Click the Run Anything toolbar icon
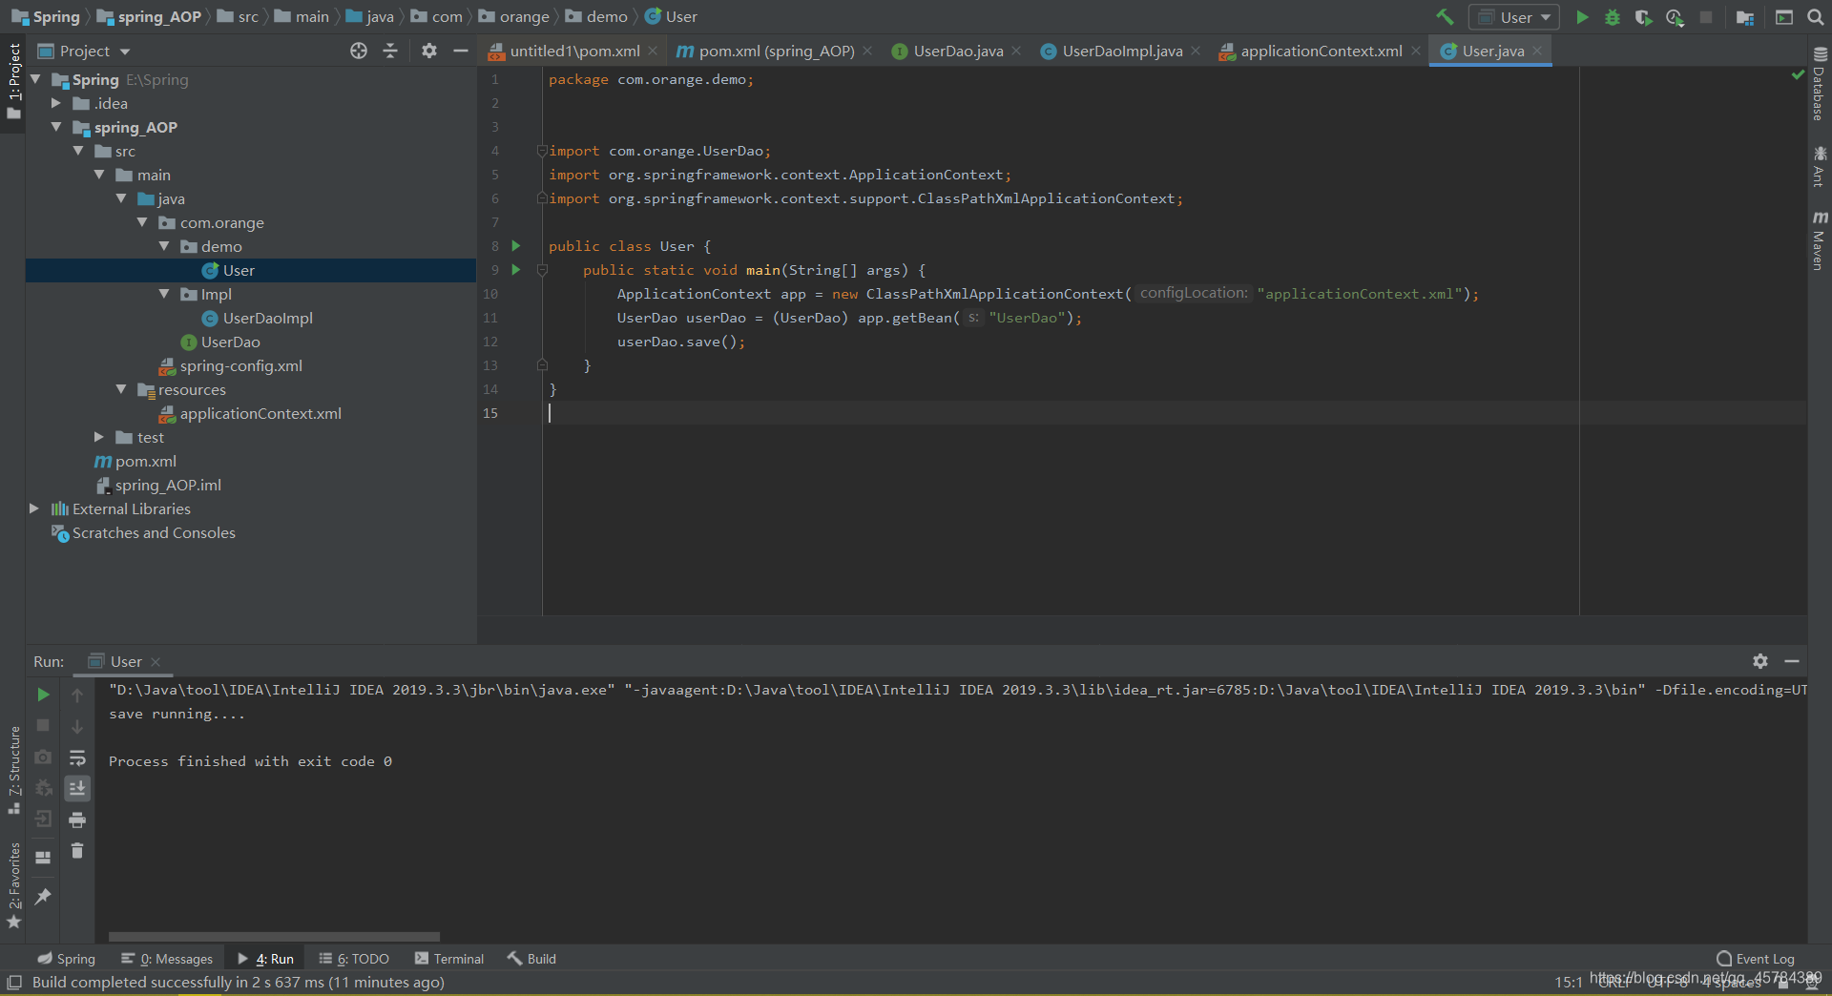The height and width of the screenshot is (996, 1832). pyautogui.click(x=1784, y=17)
